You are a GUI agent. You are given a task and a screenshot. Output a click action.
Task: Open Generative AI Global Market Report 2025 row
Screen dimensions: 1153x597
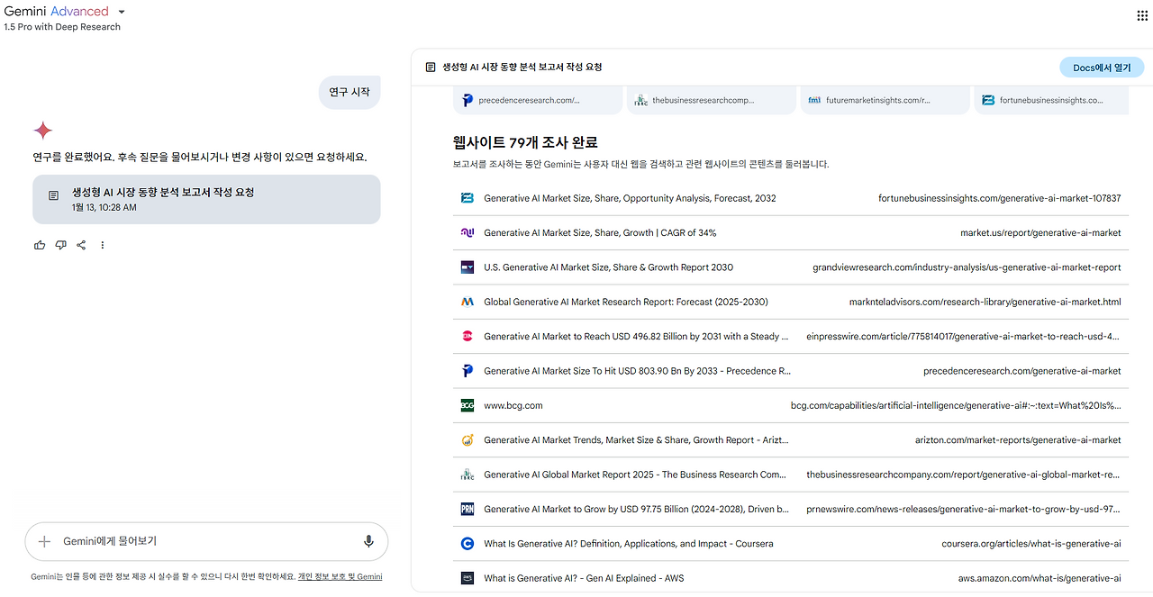790,475
